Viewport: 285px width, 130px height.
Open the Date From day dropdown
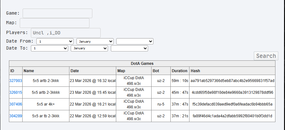click(x=55, y=41)
